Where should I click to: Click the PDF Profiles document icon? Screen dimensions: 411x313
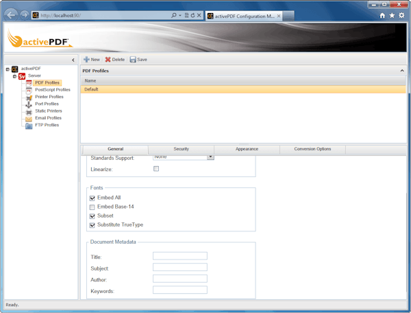tap(29, 83)
